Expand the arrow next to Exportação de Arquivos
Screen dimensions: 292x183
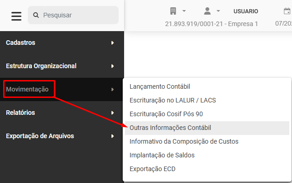tap(112, 136)
